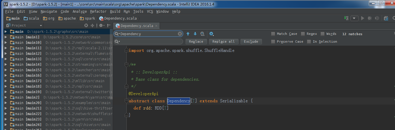Expand main [main20] examples module node
Image resolution: width=395 pixels, height=130 pixels.
(5, 103)
